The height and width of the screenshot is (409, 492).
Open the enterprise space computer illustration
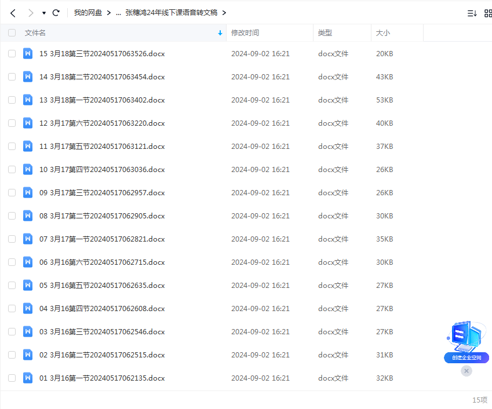(467, 336)
